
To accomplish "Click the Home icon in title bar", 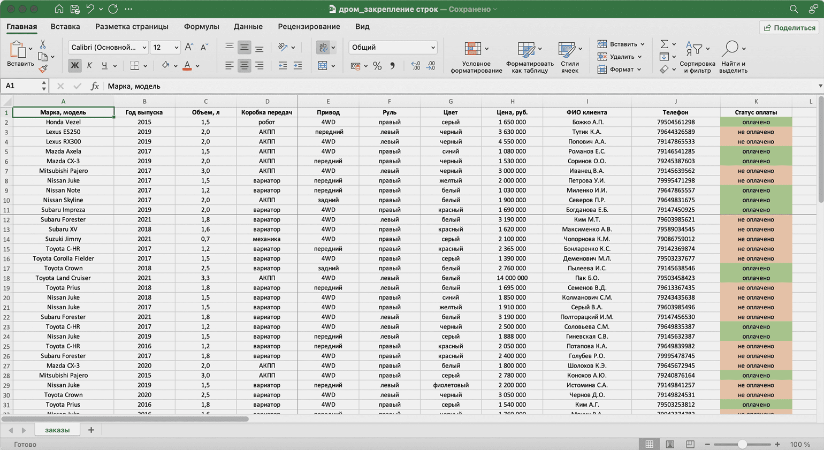I will click(x=59, y=9).
